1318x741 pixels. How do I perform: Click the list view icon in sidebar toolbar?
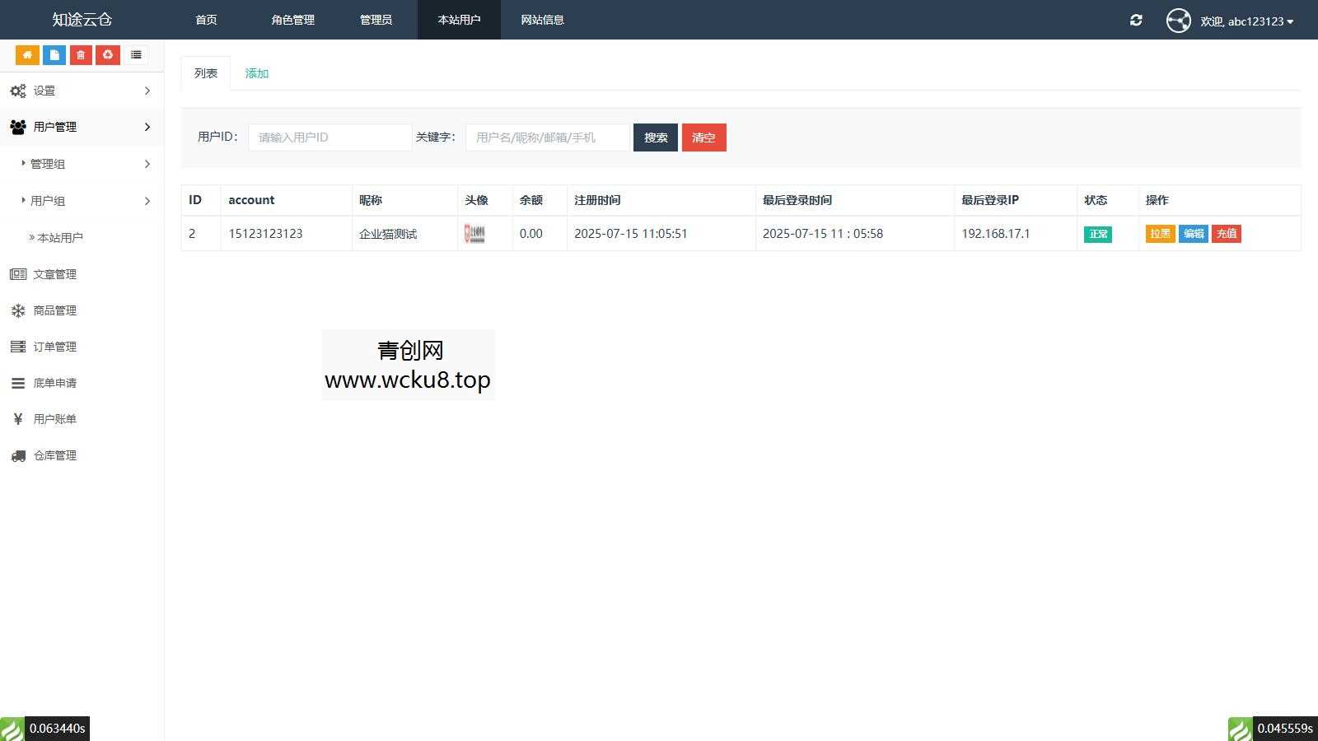click(136, 54)
